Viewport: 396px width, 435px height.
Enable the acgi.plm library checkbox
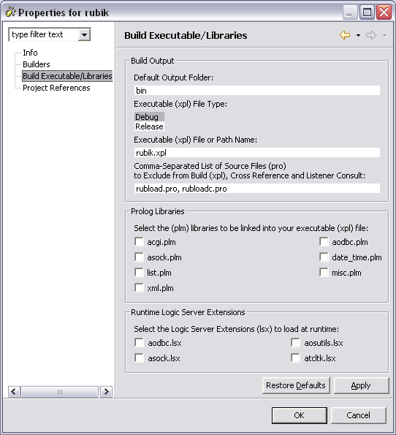point(139,242)
